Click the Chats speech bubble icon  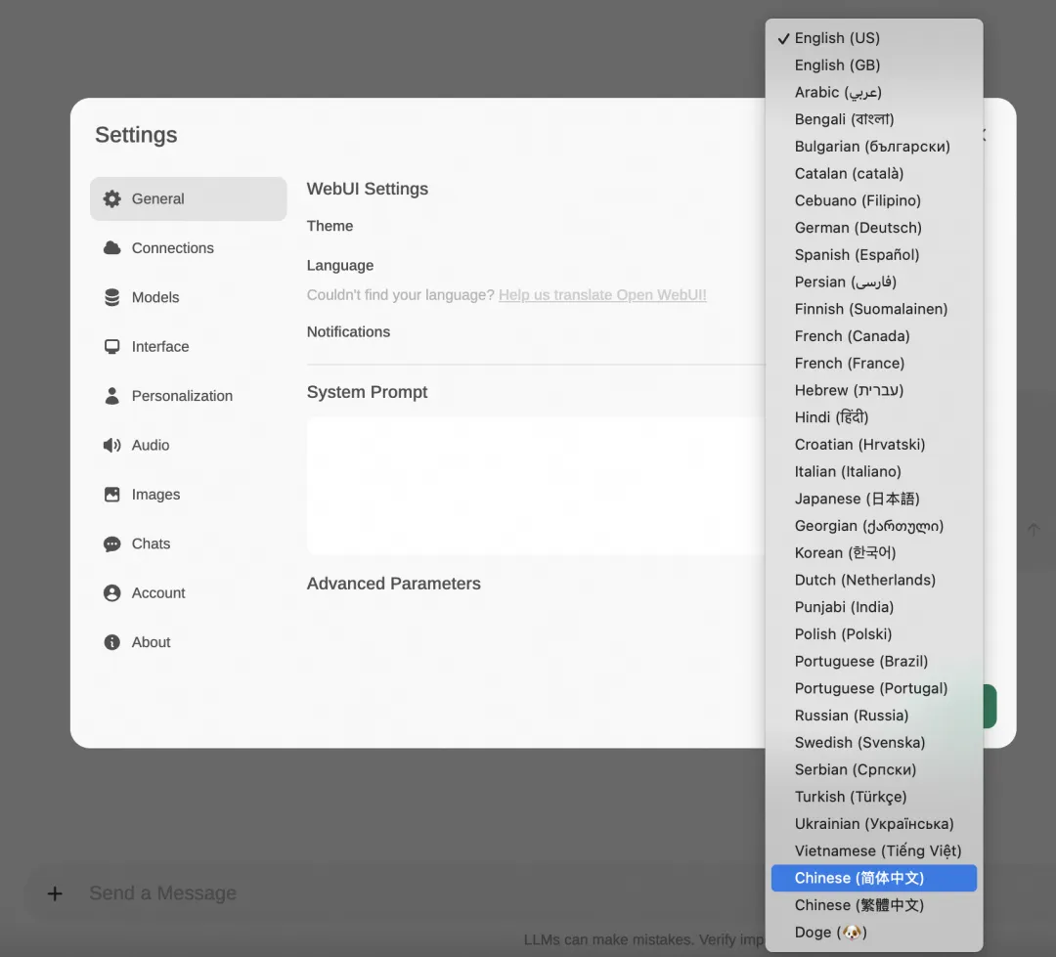111,544
